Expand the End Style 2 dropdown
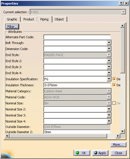 pyautogui.click(x=109, y=61)
